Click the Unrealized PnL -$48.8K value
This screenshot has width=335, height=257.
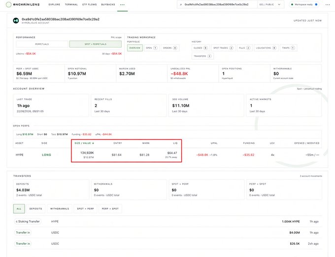coord(179,74)
